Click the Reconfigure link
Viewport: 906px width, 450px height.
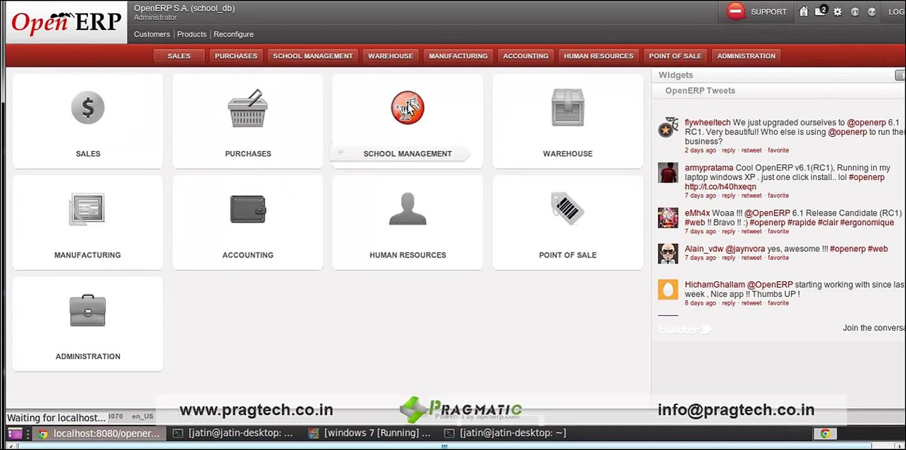click(234, 34)
